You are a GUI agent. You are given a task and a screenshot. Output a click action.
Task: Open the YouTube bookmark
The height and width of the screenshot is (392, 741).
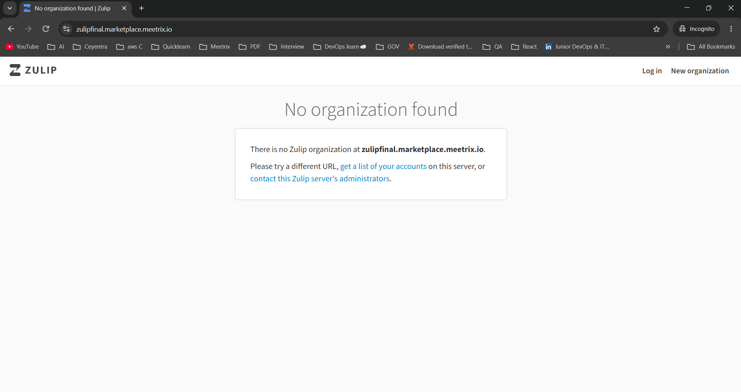[x=22, y=47]
